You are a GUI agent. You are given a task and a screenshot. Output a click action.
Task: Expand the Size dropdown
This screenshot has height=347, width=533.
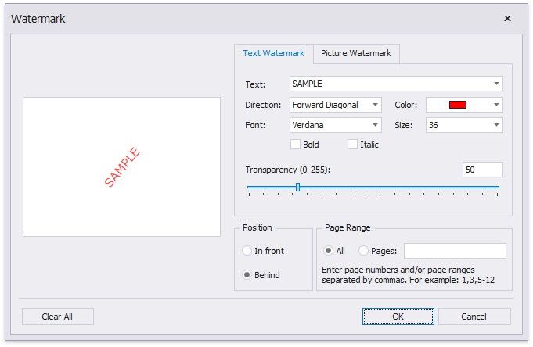click(496, 125)
